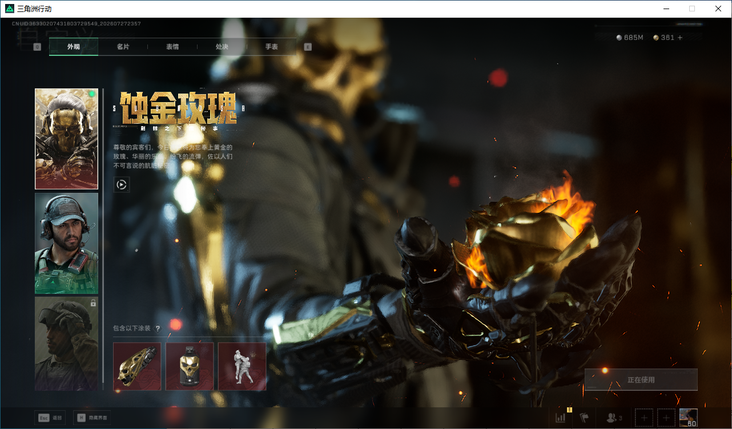Click the H 隐藏界面 hide interface button
732x429 pixels.
pyautogui.click(x=92, y=418)
